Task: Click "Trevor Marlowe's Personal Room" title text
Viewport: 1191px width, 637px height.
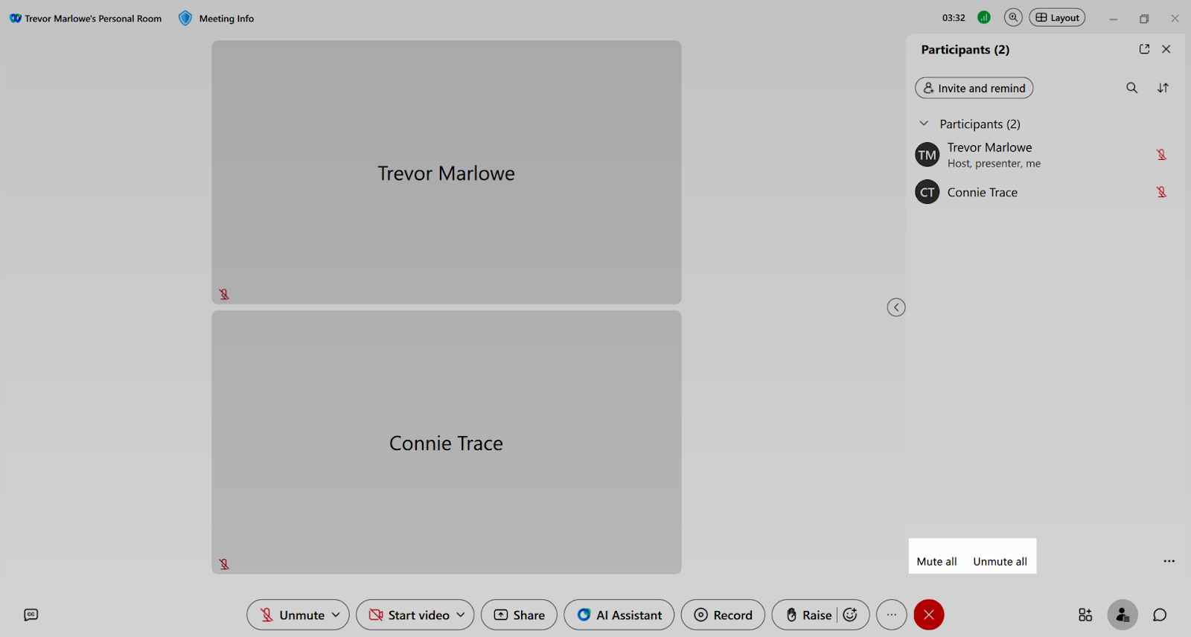Action: click(93, 19)
